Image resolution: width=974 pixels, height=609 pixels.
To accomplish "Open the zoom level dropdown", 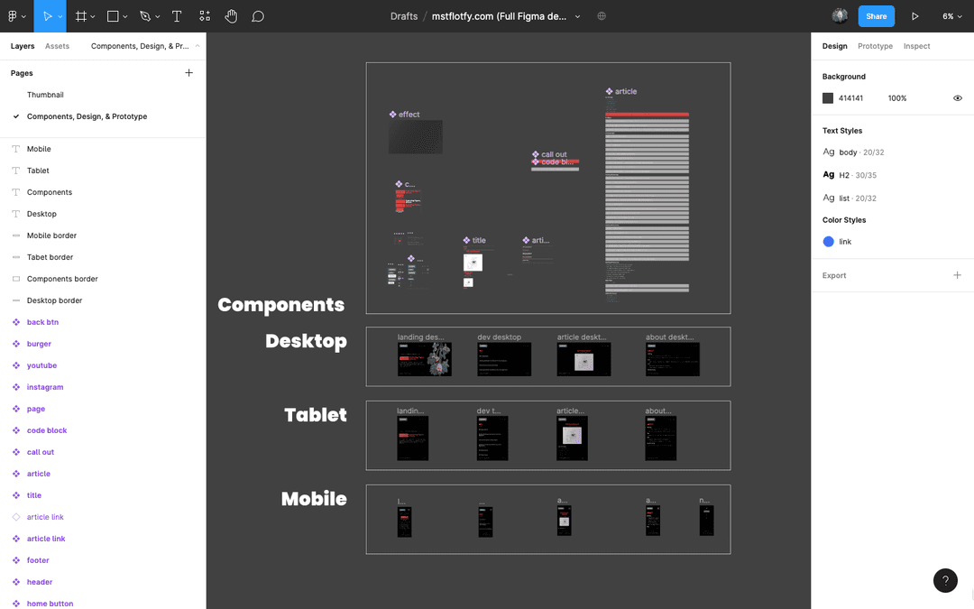I will pos(952,15).
